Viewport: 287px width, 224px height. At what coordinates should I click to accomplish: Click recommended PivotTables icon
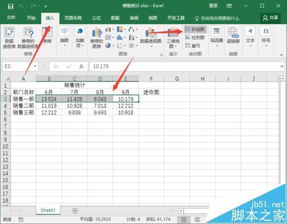point(28,37)
